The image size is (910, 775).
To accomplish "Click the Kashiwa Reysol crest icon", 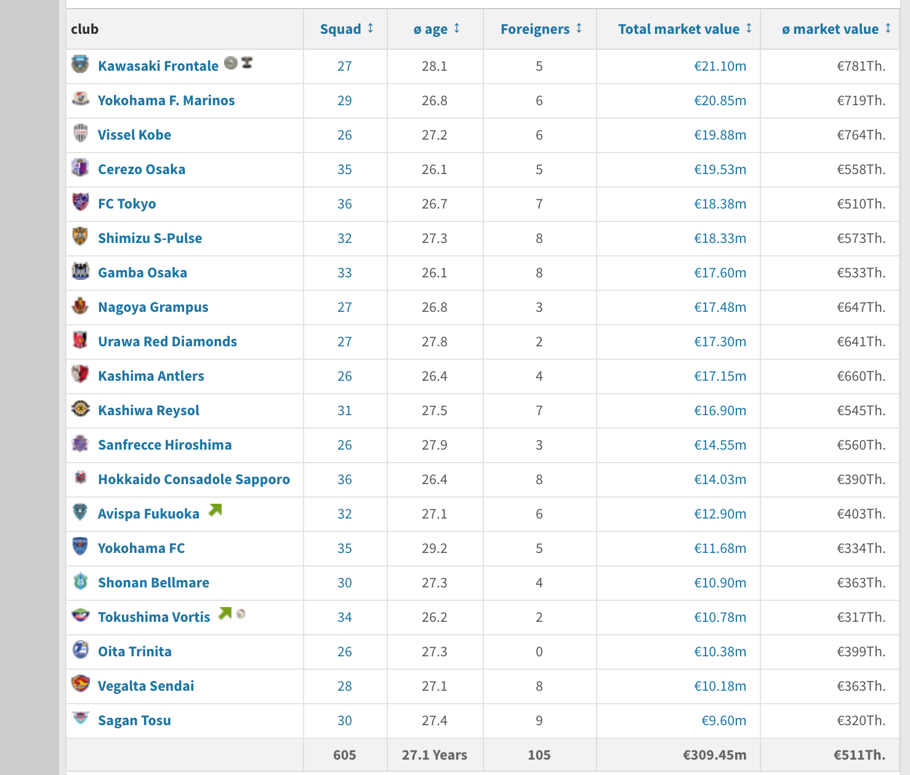I will point(80,409).
